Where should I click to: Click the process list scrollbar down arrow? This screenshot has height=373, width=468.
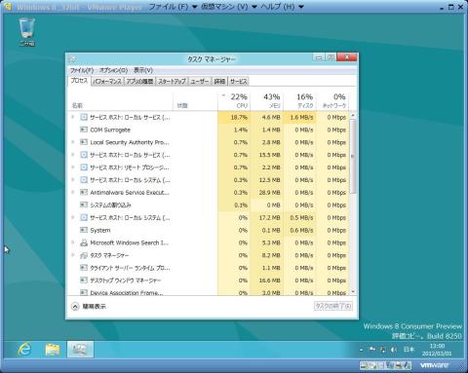click(353, 292)
